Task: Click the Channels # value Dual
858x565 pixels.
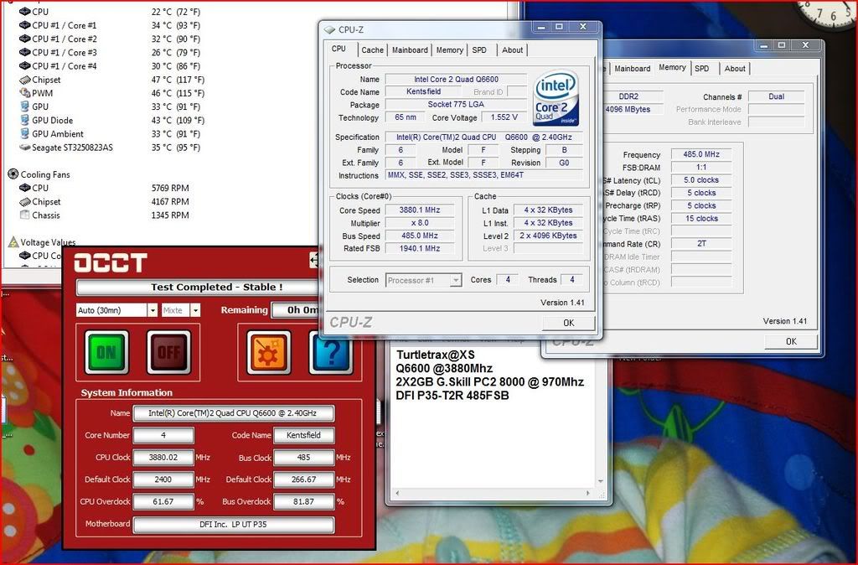Action: point(777,96)
